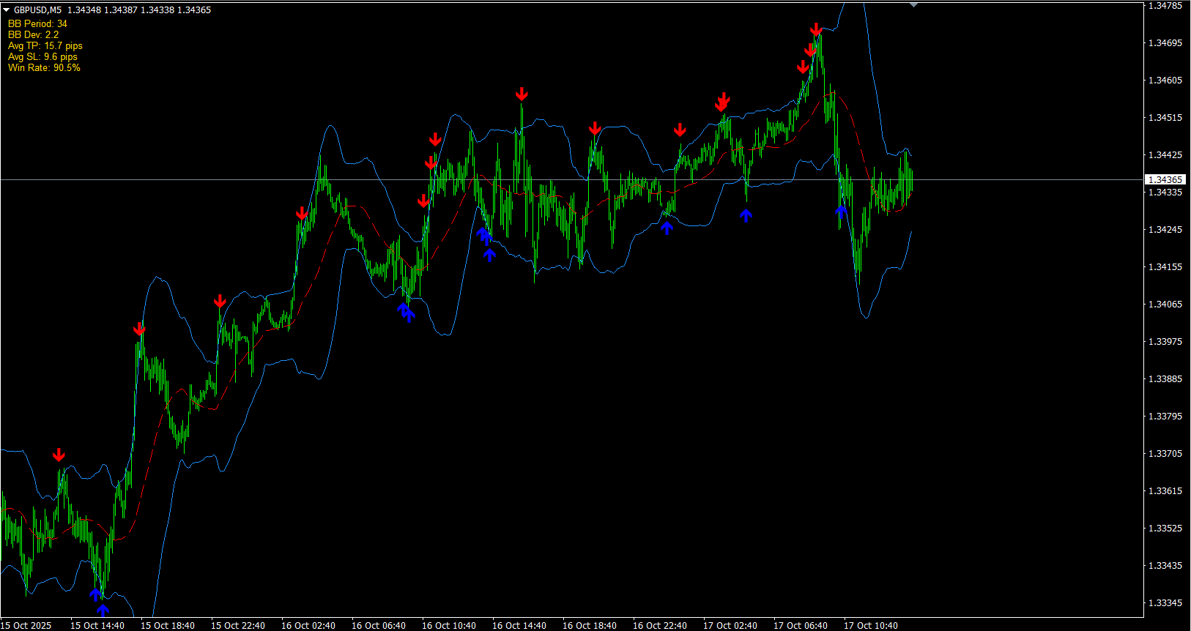Select the 'Avg SL: 9.6 pips' text
The height and width of the screenshot is (631, 1191).
42,57
